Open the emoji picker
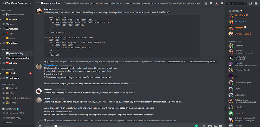Image resolution: width=260 pixels, height=127 pixels. 220,126
